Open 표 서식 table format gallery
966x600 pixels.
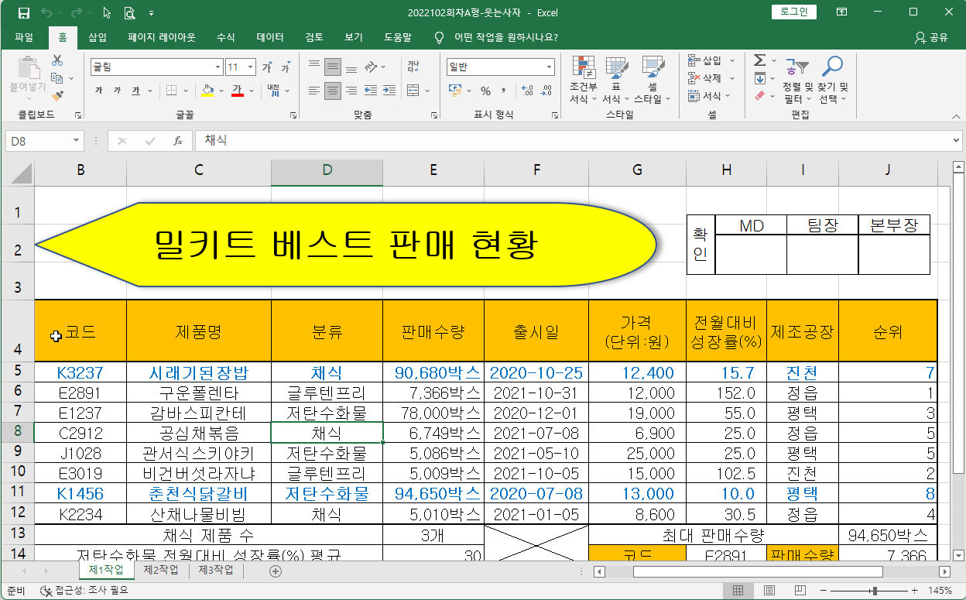[616, 81]
